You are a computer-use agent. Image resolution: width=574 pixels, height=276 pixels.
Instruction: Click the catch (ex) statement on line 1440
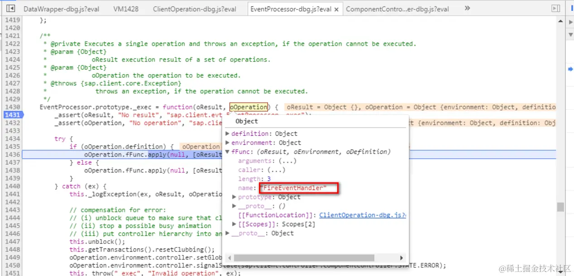[81, 186]
